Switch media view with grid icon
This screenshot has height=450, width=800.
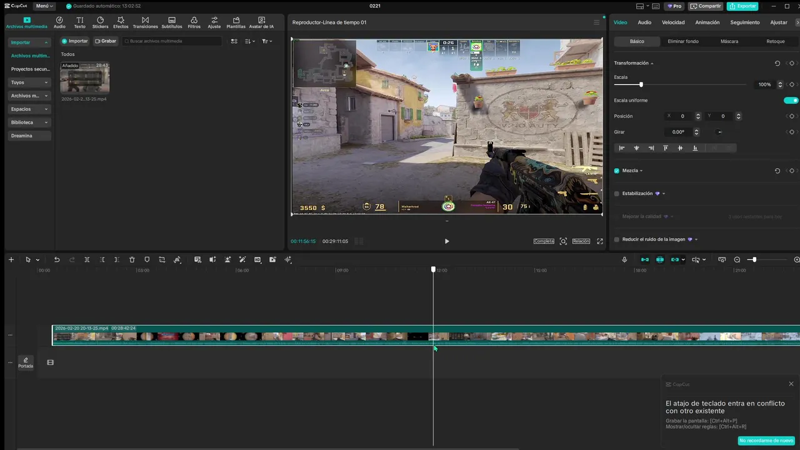234,41
